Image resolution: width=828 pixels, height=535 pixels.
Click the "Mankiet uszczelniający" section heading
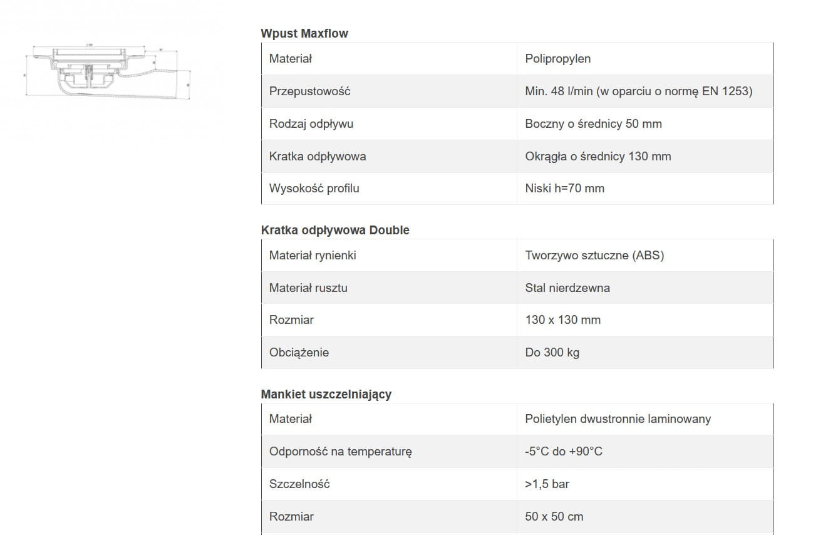pyautogui.click(x=326, y=394)
